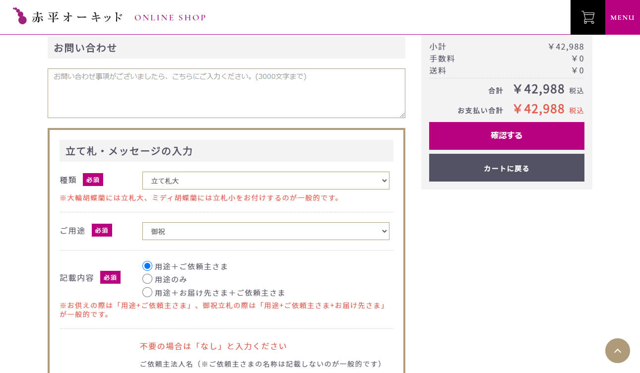Click the 確認する button
This screenshot has width=640, height=373.
pyautogui.click(x=507, y=136)
